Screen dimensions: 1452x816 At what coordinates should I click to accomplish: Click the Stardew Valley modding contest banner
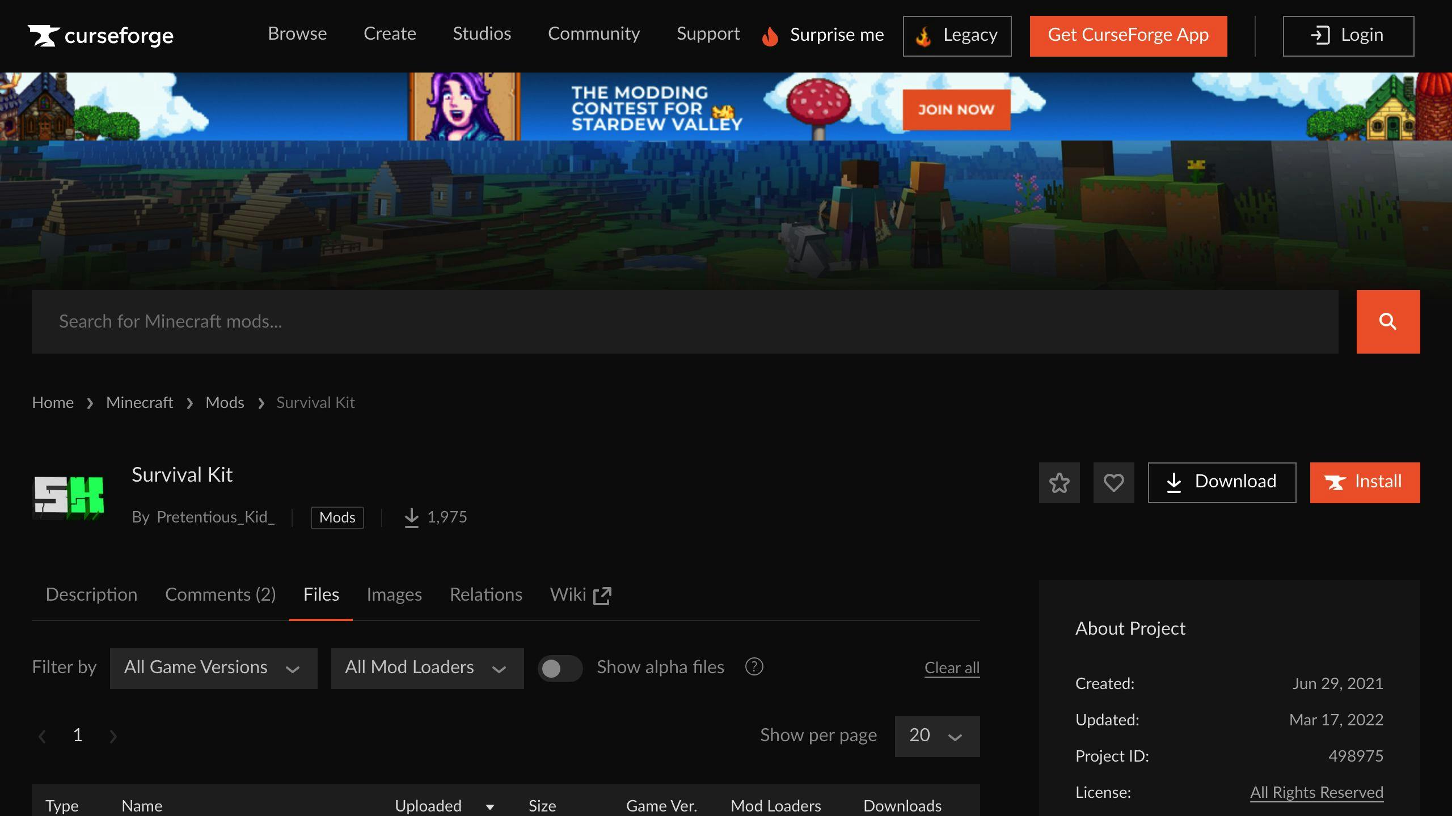click(x=726, y=107)
